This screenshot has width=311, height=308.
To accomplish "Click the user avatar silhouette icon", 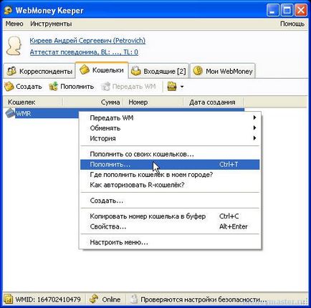I will (x=14, y=46).
